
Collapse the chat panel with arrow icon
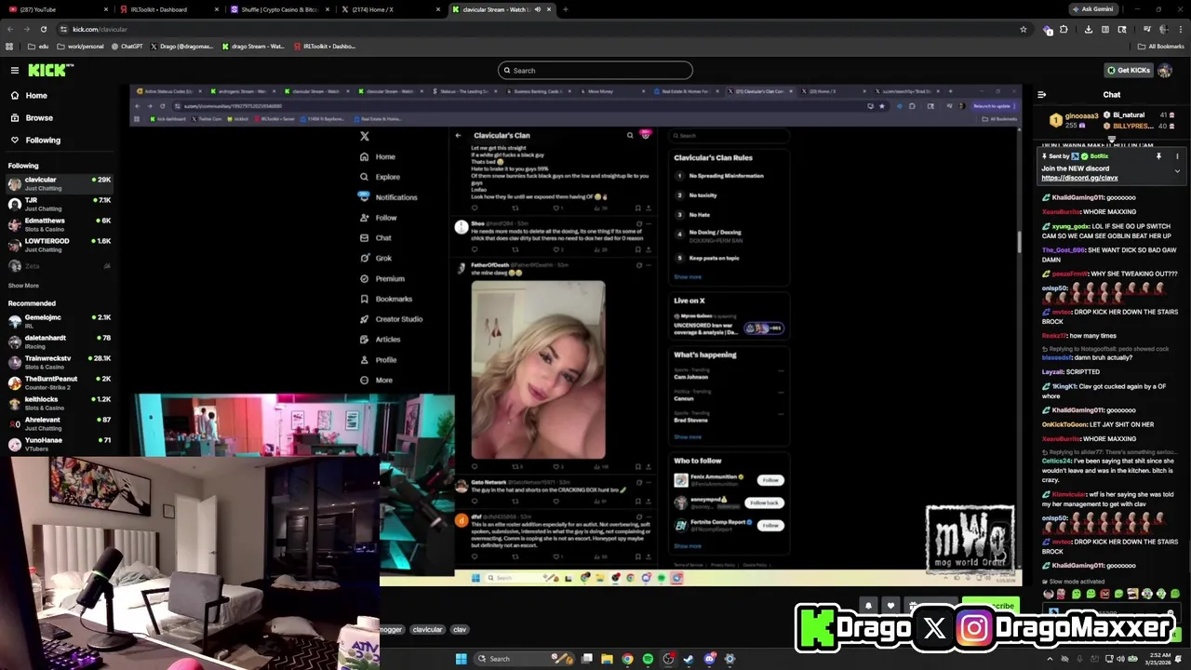tap(1041, 94)
